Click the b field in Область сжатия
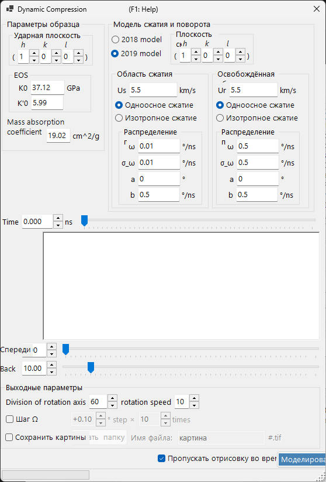326x482 pixels. (x=159, y=195)
